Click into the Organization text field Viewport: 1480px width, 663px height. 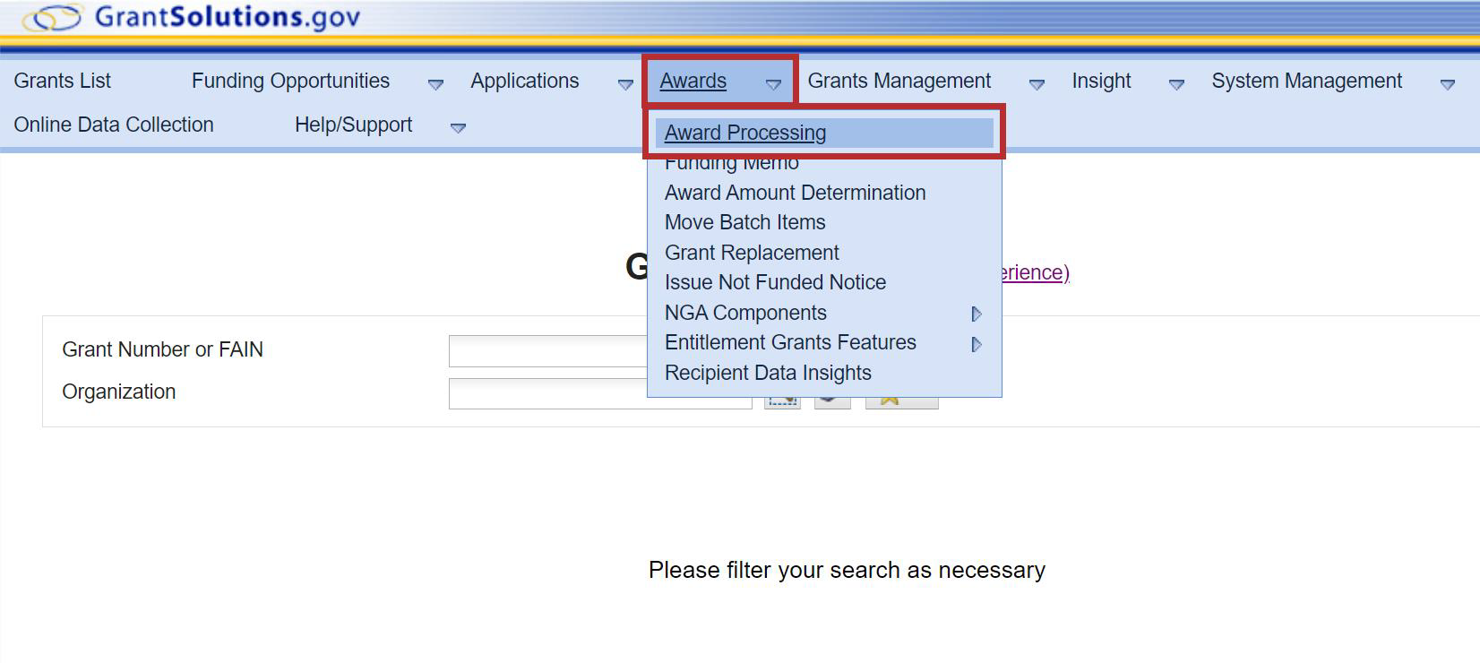(x=546, y=393)
